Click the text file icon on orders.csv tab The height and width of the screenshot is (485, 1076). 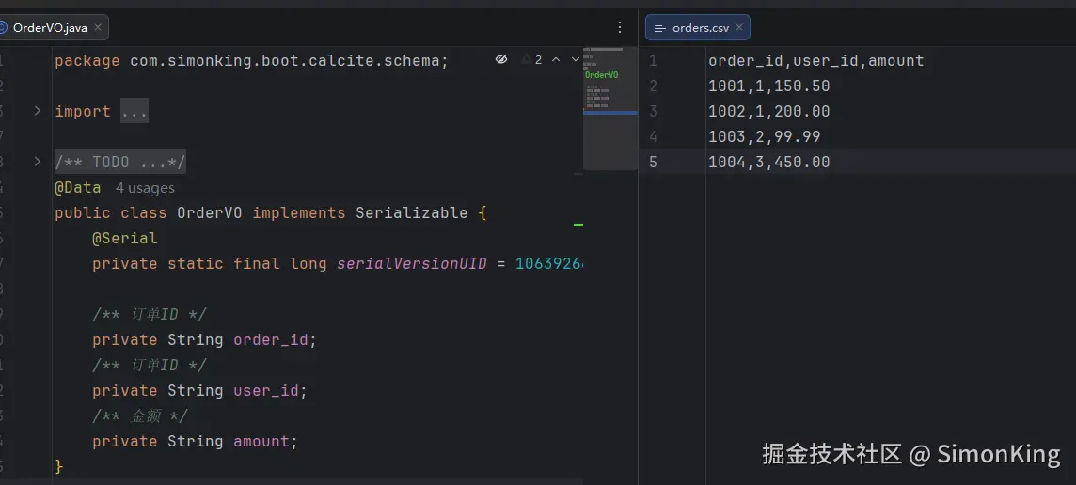coord(660,28)
